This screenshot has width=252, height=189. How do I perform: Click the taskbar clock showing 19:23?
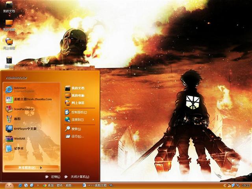click(x=246, y=185)
